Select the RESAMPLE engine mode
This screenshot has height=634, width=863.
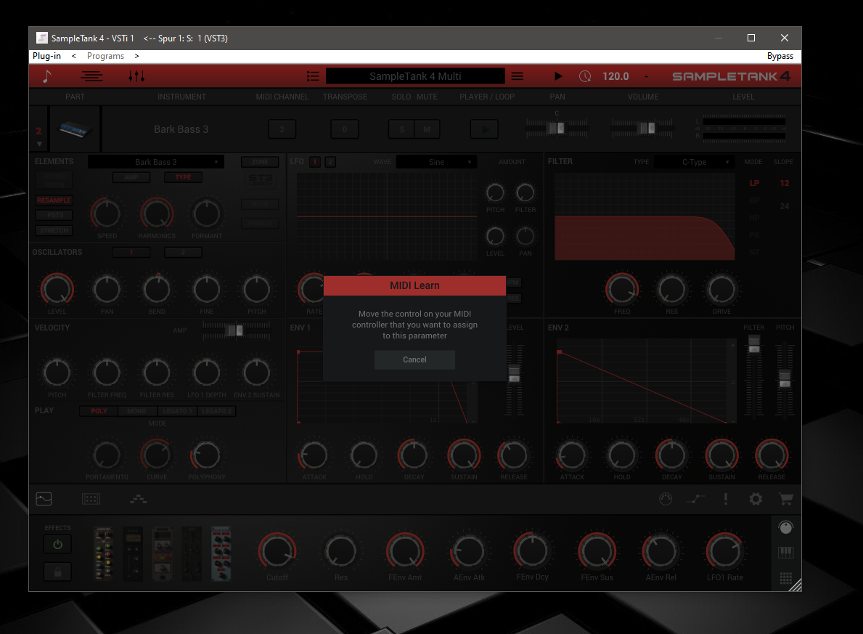click(x=54, y=200)
